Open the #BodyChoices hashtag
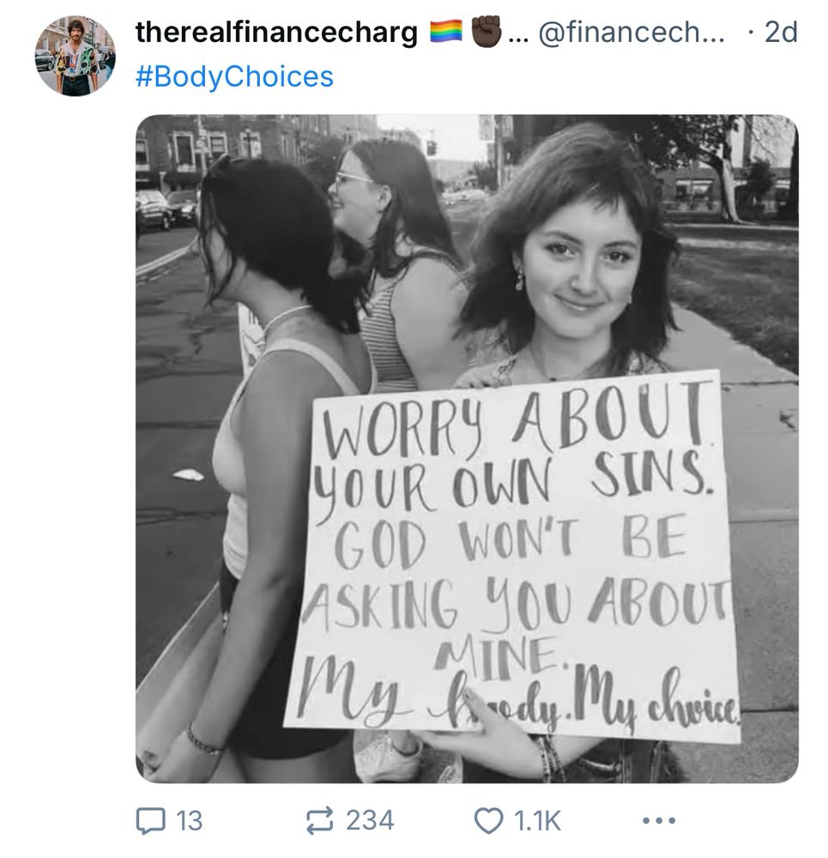 (234, 76)
